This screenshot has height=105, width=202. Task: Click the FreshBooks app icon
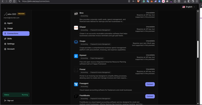click(76, 96)
